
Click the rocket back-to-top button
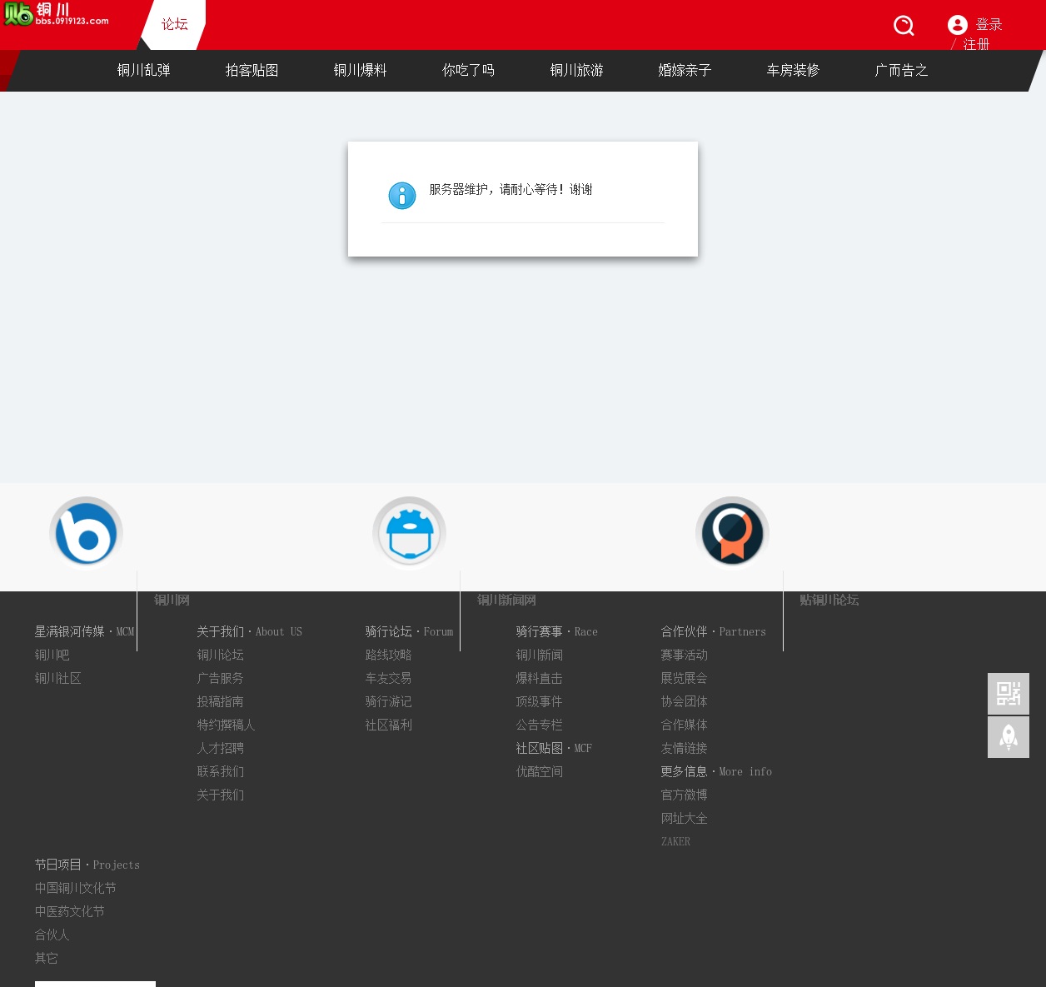pyautogui.click(x=1008, y=737)
